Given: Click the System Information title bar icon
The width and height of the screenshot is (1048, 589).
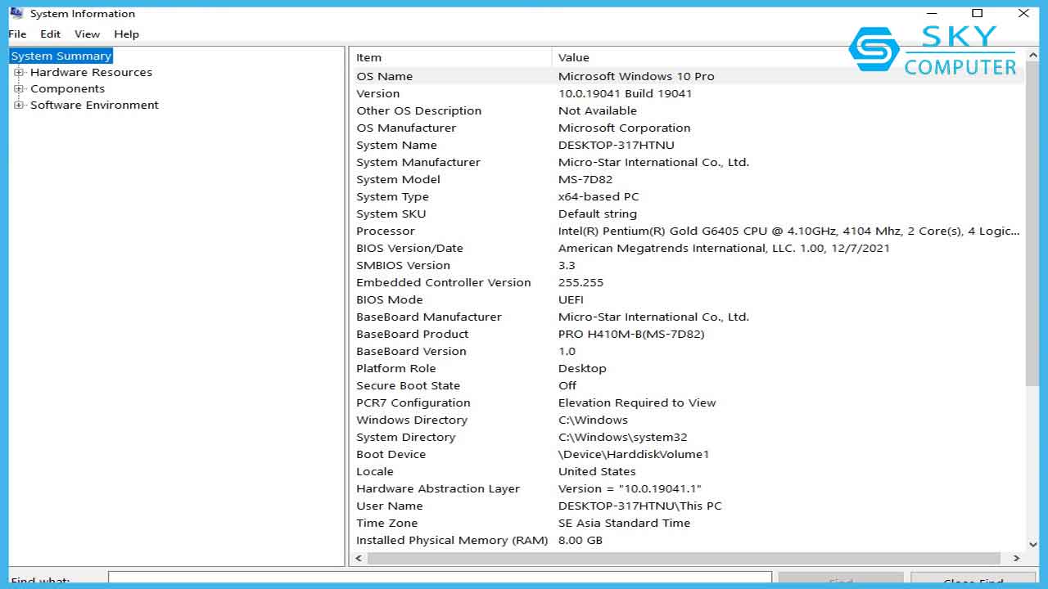Looking at the screenshot, I should [16, 13].
